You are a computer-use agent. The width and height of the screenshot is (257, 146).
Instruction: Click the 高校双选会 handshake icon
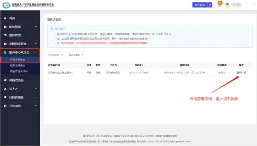tap(5, 80)
